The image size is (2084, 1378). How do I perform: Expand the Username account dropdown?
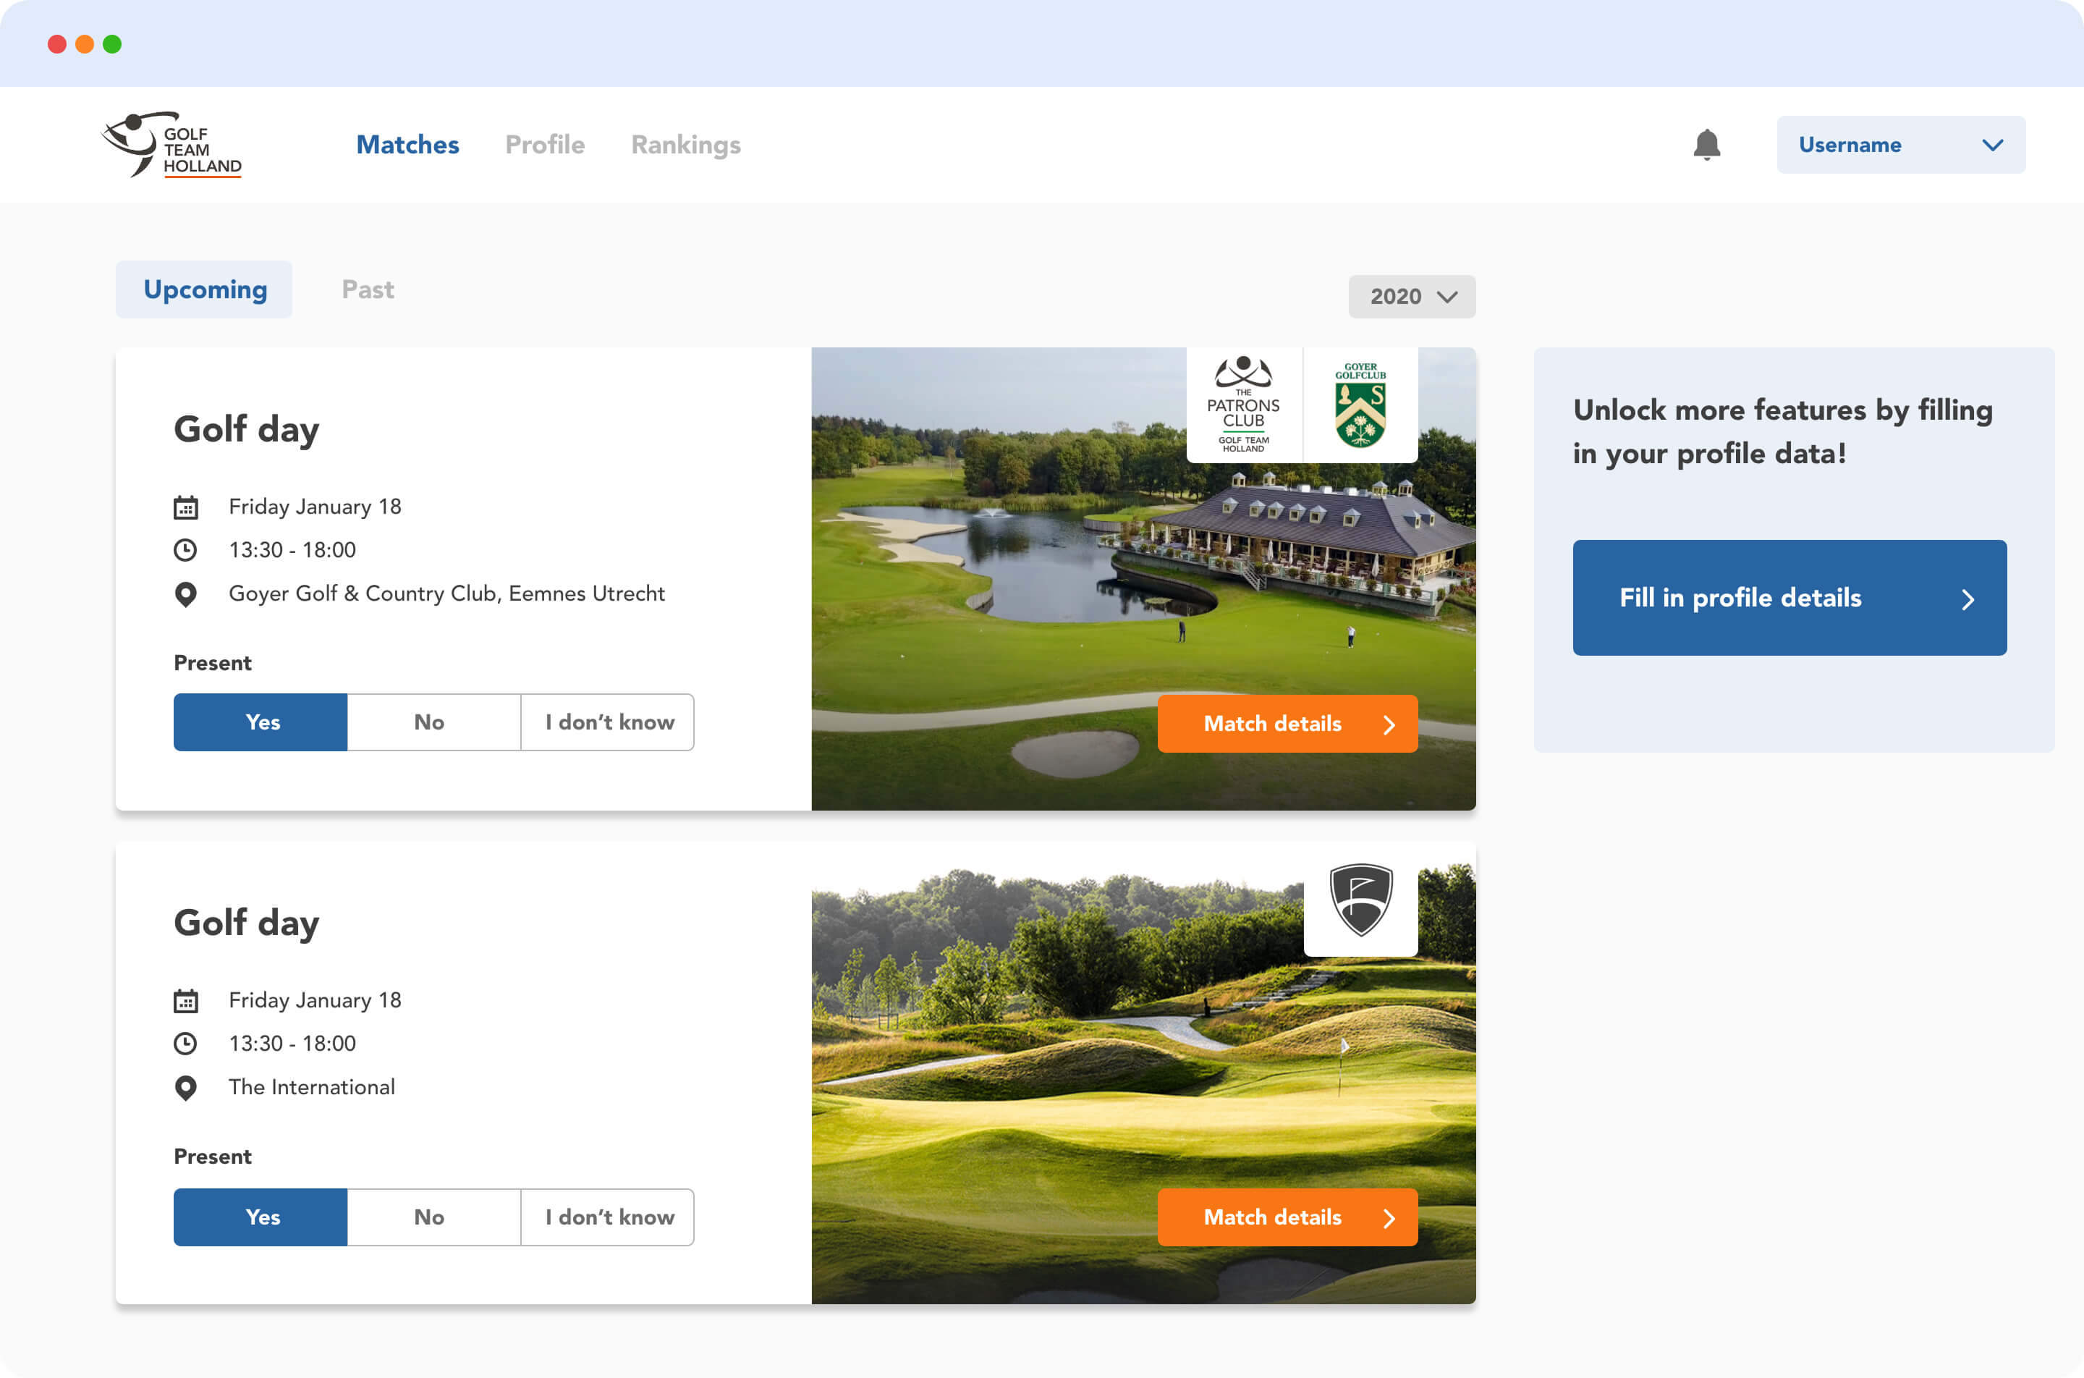[1900, 145]
